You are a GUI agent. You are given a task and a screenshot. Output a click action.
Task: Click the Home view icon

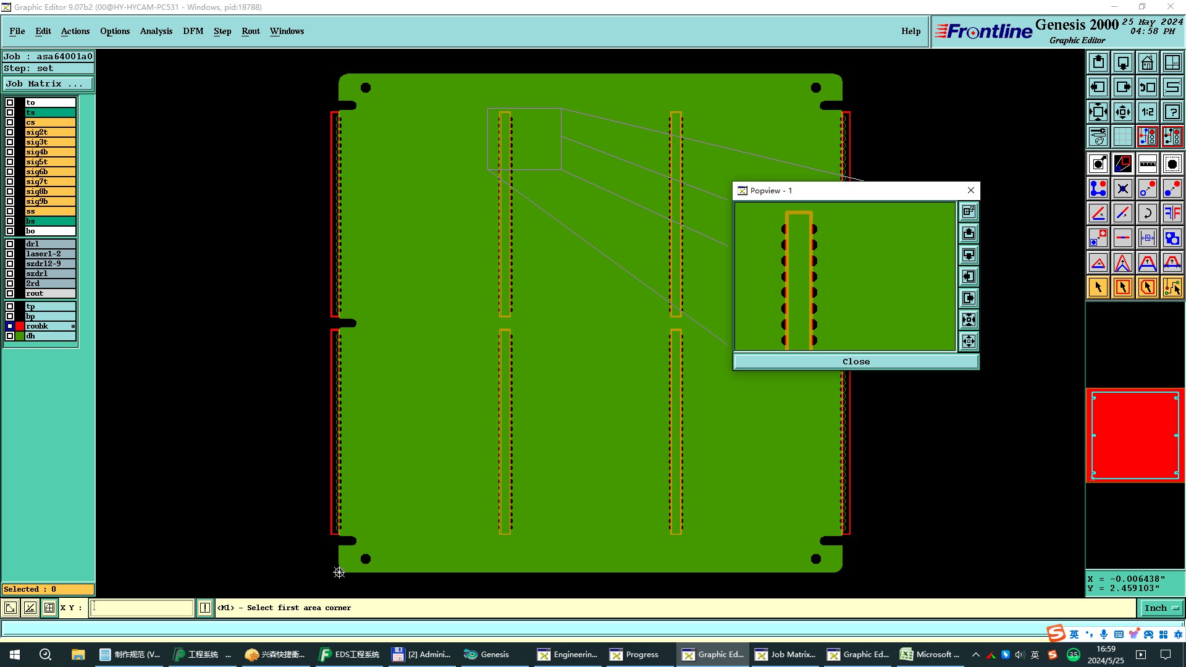point(1147,62)
